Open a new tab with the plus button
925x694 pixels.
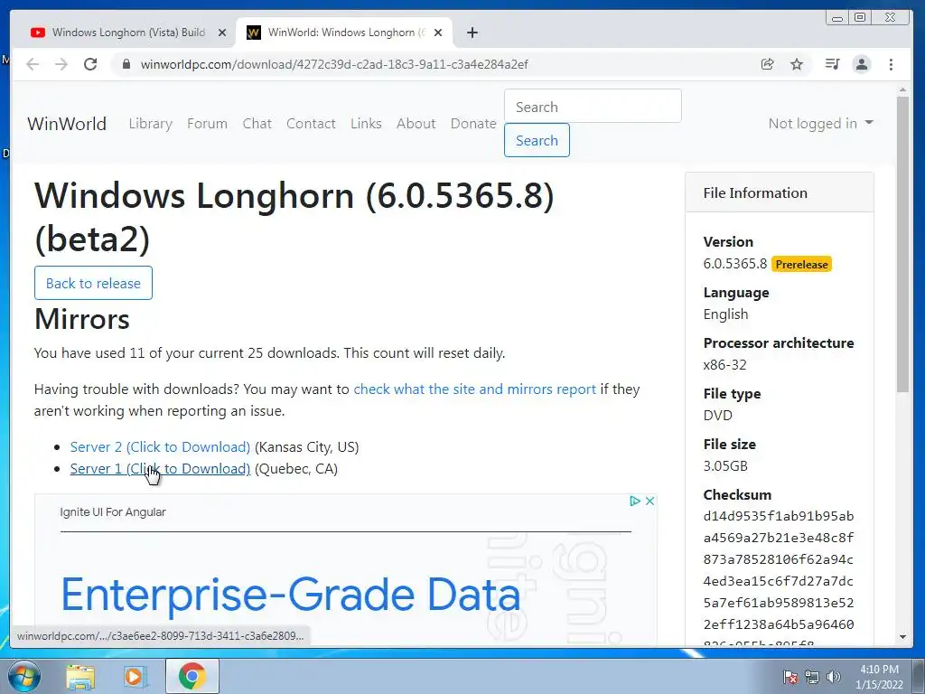tap(472, 33)
